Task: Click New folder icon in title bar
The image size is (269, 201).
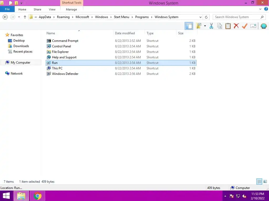Action: (16, 3)
